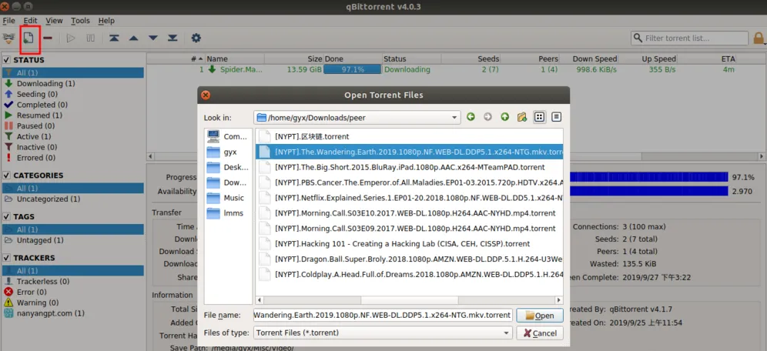Select Morning.Call.S03E10 torrent file

(410, 213)
